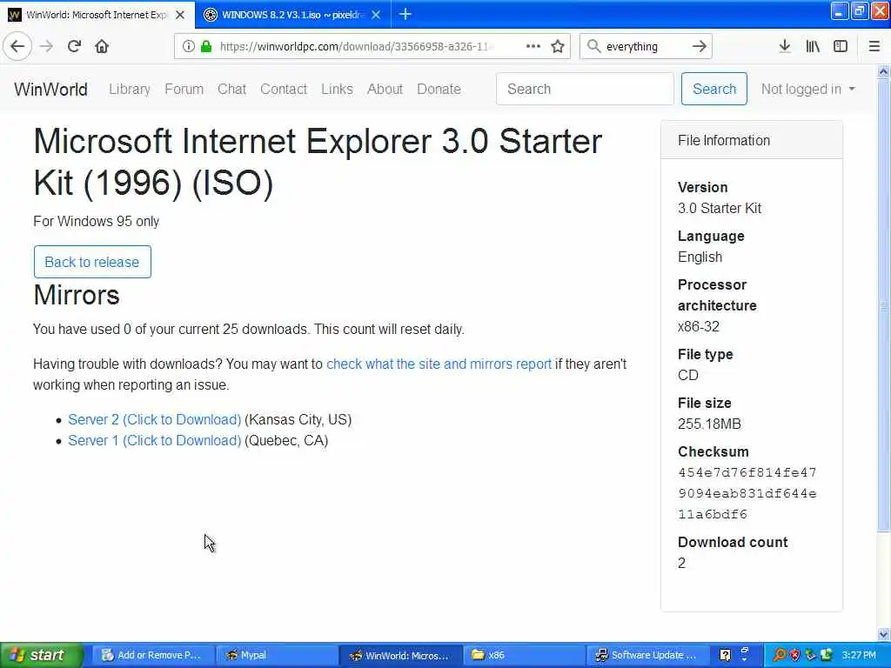Open the Library bookshelf icon
The height and width of the screenshot is (668, 891).
point(813,47)
